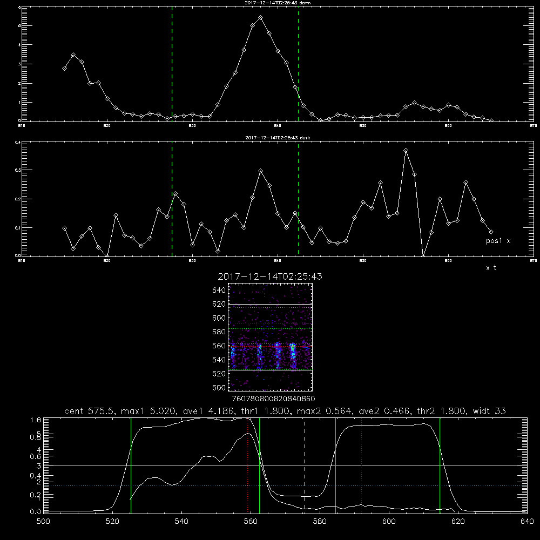Click the green vertical line near 585 in bottom plot
This screenshot has height=540, width=540.
point(335,465)
